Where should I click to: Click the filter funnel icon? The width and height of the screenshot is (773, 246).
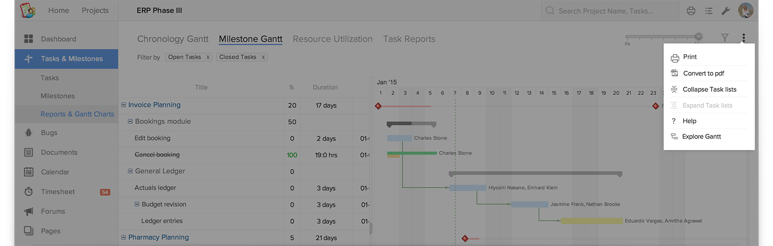[725, 37]
